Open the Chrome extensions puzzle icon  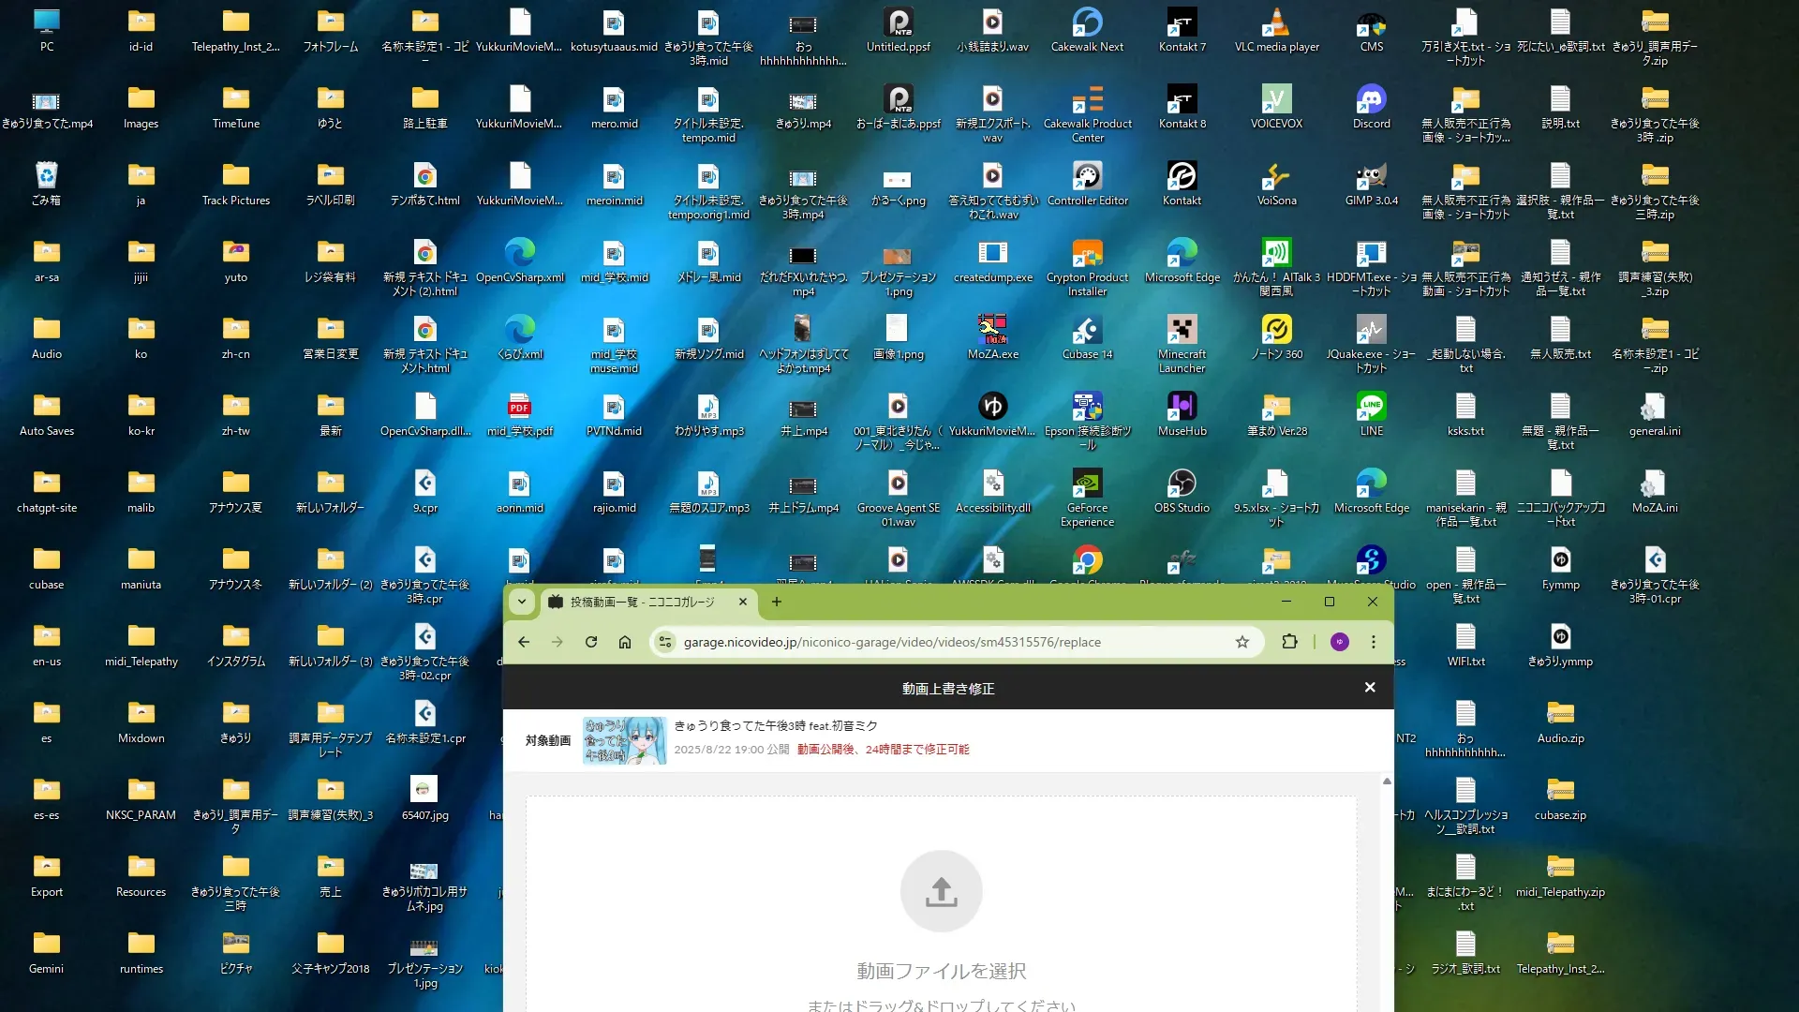(1290, 642)
